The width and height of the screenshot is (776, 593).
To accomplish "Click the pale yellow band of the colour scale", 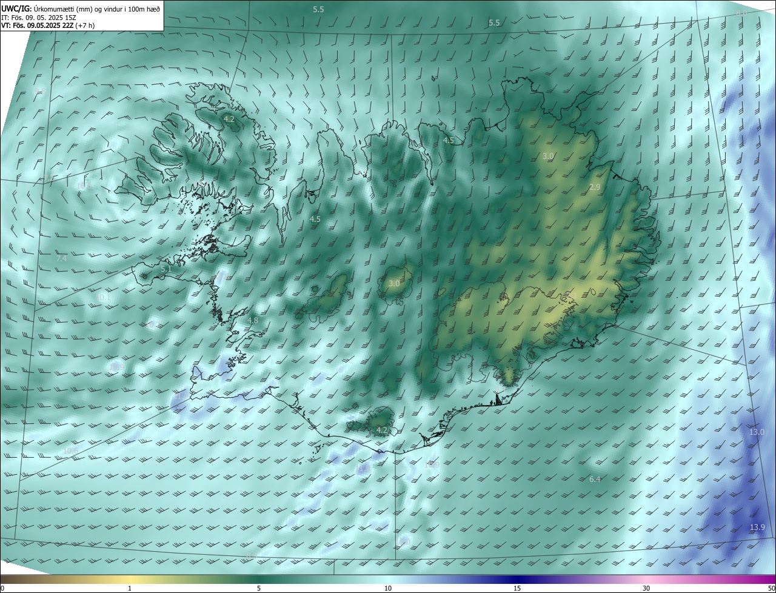I will click(130, 579).
